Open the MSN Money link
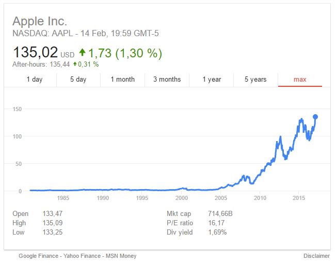 click(121, 256)
